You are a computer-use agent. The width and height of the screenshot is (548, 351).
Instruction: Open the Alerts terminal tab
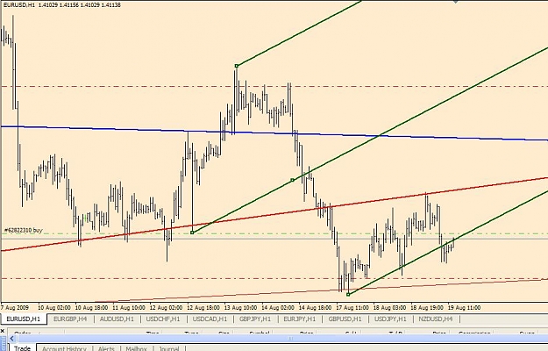106,348
